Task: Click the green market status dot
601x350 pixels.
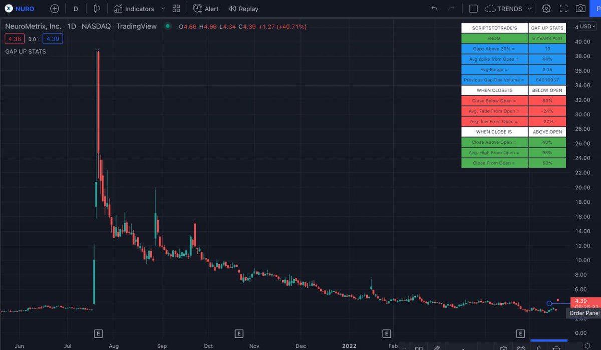Action: coord(167,26)
